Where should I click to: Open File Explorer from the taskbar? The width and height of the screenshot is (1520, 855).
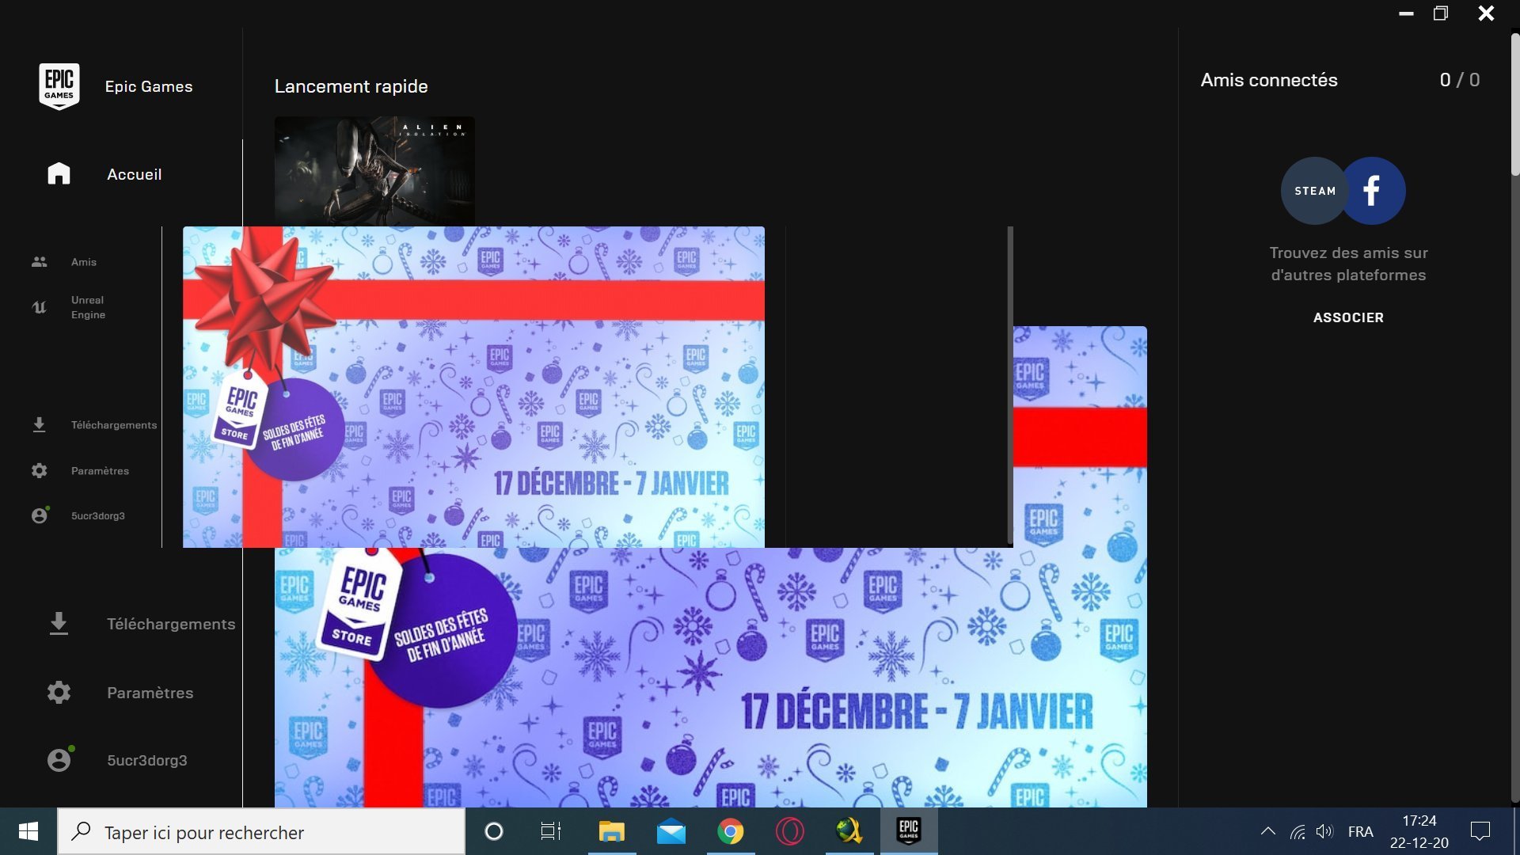point(611,831)
